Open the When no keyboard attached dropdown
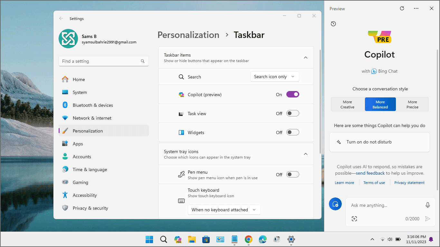 [x=224, y=210]
